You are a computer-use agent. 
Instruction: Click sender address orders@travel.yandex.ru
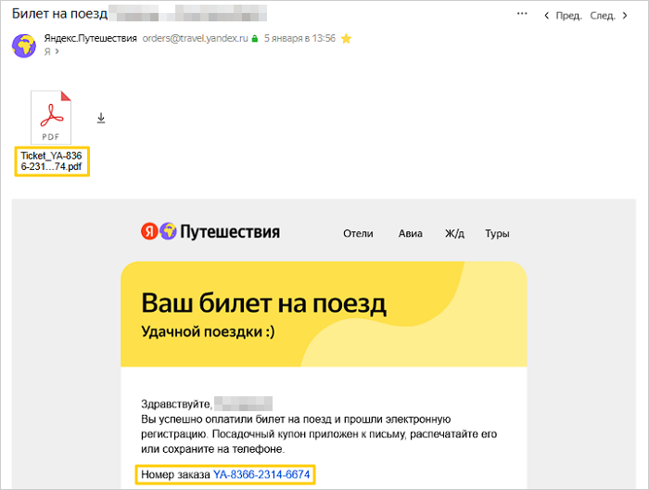195,39
